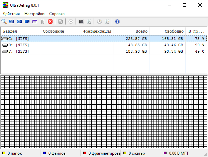
Task: Select the C: [NTFS] row
Action: pyautogui.click(x=104, y=39)
